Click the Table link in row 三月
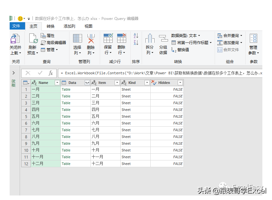The width and height of the screenshot is (272, 200). pos(66,103)
